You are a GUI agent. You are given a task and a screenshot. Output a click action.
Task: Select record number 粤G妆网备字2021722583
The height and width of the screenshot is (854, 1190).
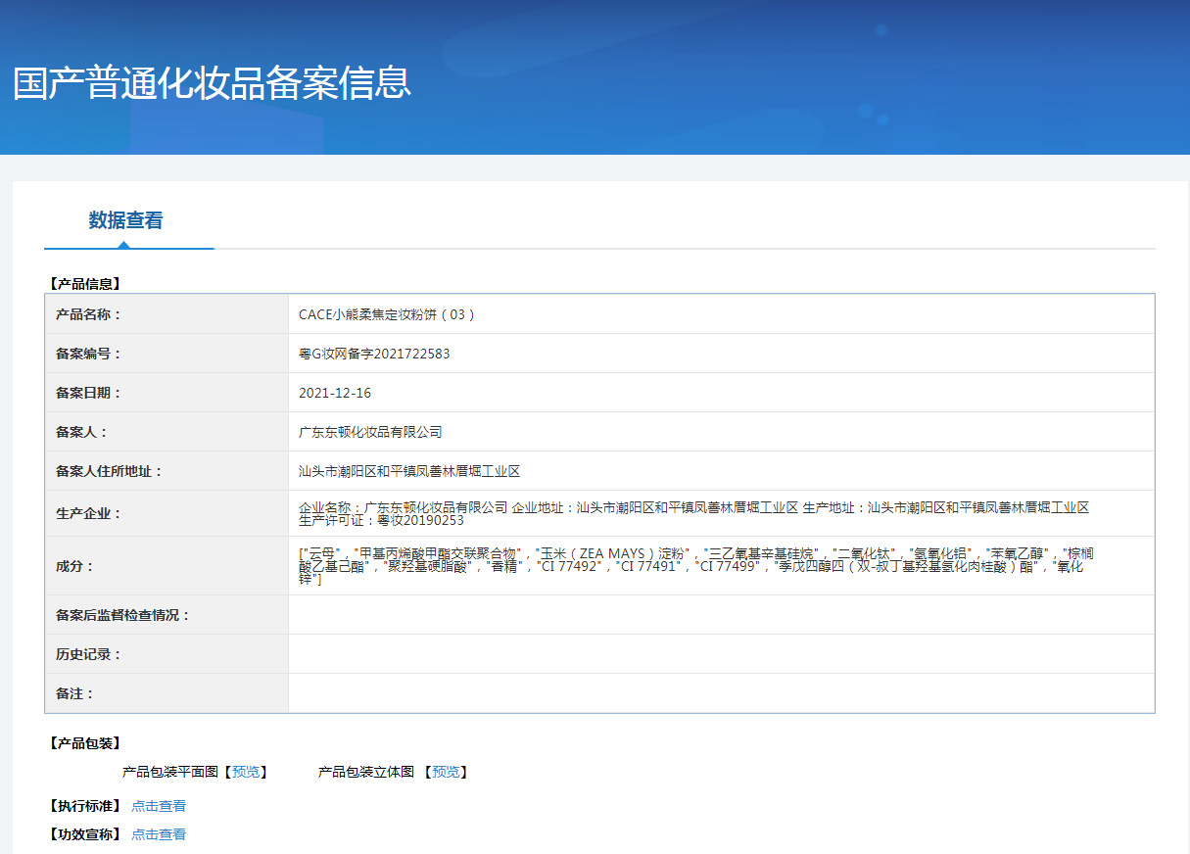coord(374,354)
